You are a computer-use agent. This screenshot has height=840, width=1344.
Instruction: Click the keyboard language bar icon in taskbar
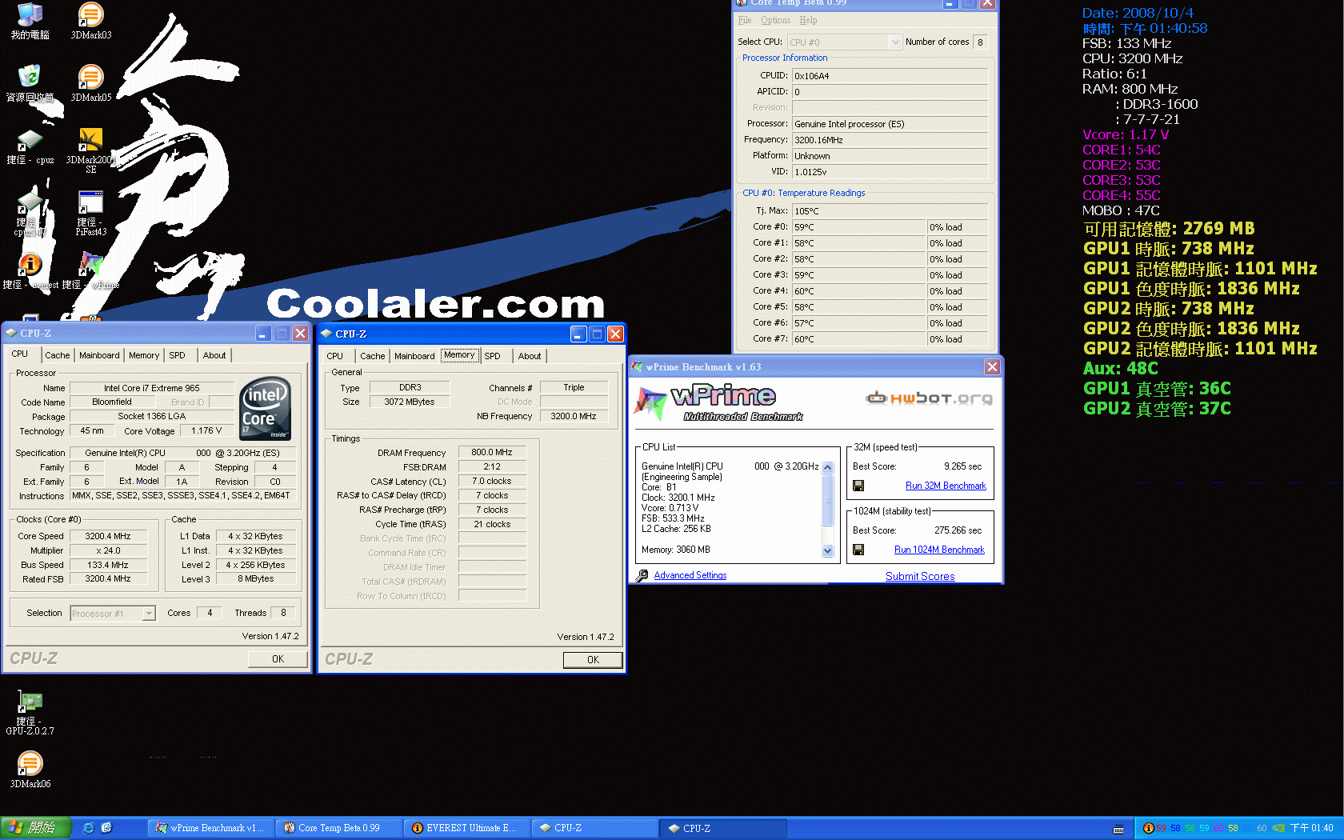(1118, 829)
